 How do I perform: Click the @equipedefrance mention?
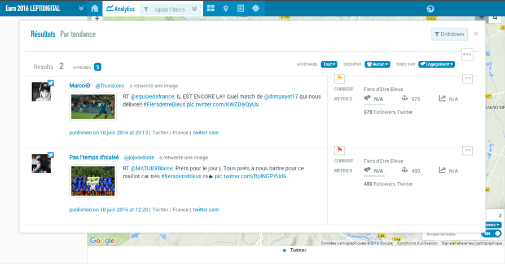[153, 96]
